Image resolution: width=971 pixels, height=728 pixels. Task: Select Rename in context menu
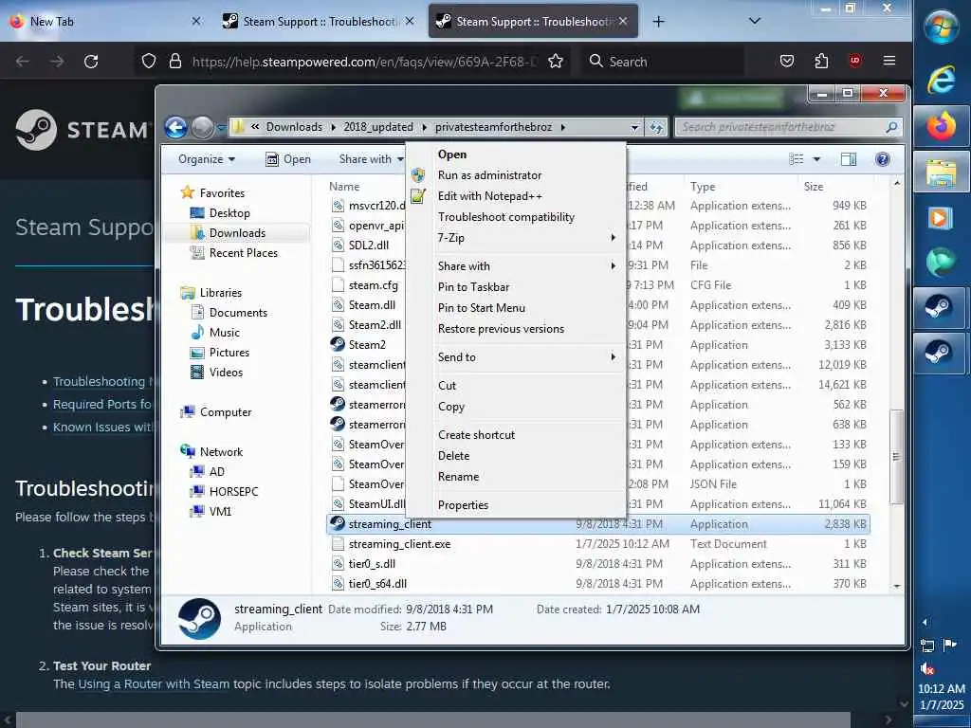click(x=458, y=477)
